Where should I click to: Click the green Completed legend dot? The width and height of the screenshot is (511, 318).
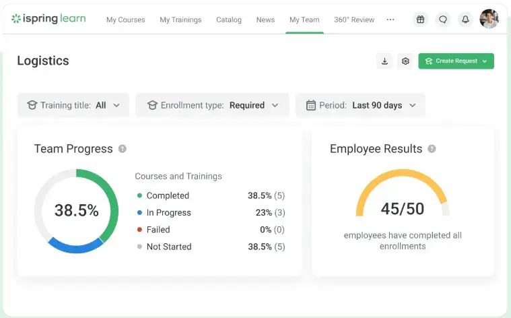pyautogui.click(x=139, y=195)
